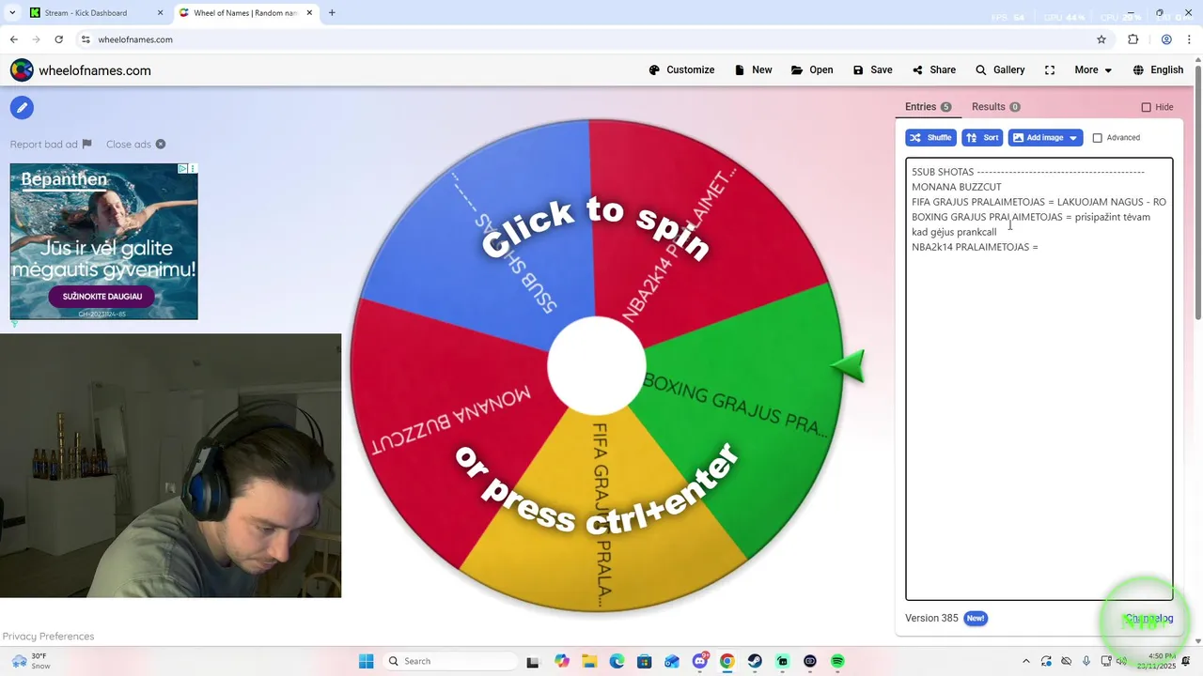Open Spotify from taskbar
This screenshot has height=676, width=1203.
[x=837, y=661]
